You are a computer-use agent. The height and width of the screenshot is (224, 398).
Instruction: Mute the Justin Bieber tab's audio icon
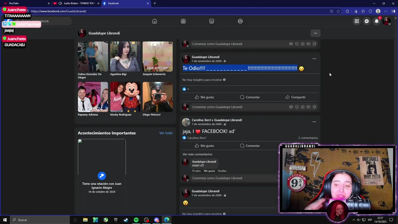60,3
